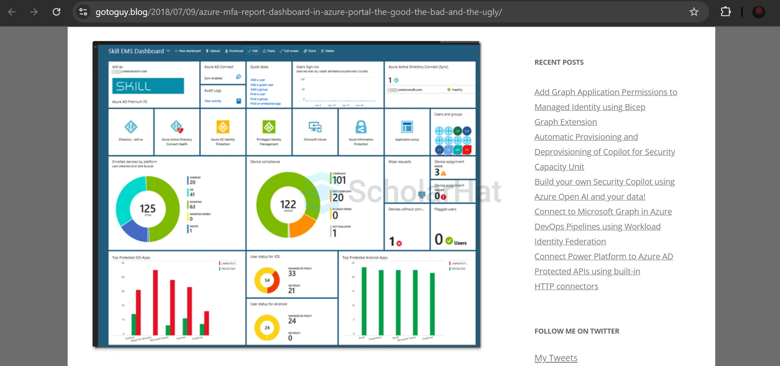Click the Users and groups avatar grid
The image size is (780, 366).
453,140
